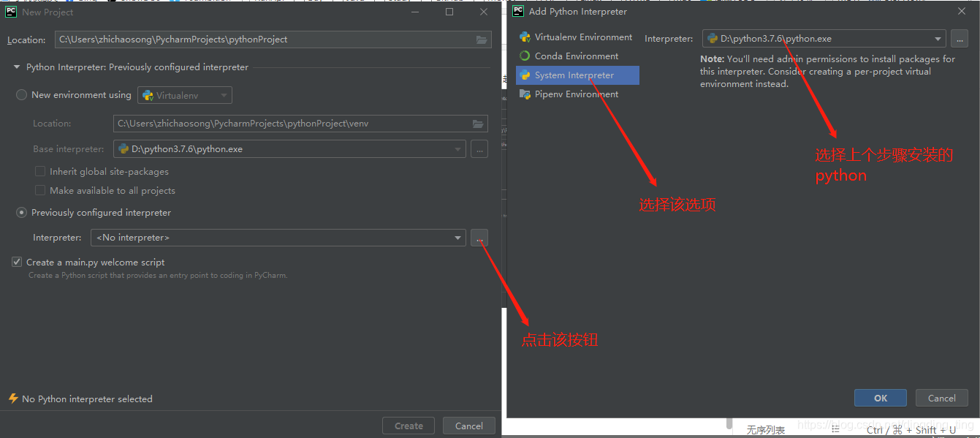
Task: Select Conda Environment option
Action: (577, 56)
